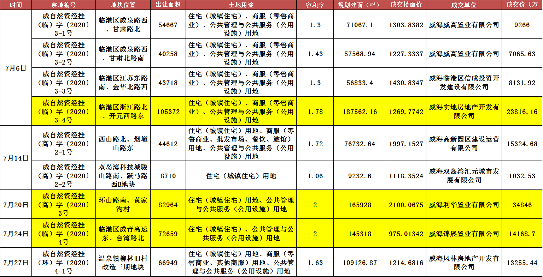Click location cell 温泉镇柳林旧村改造三期地块
The image size is (543, 277).
click(x=123, y=263)
